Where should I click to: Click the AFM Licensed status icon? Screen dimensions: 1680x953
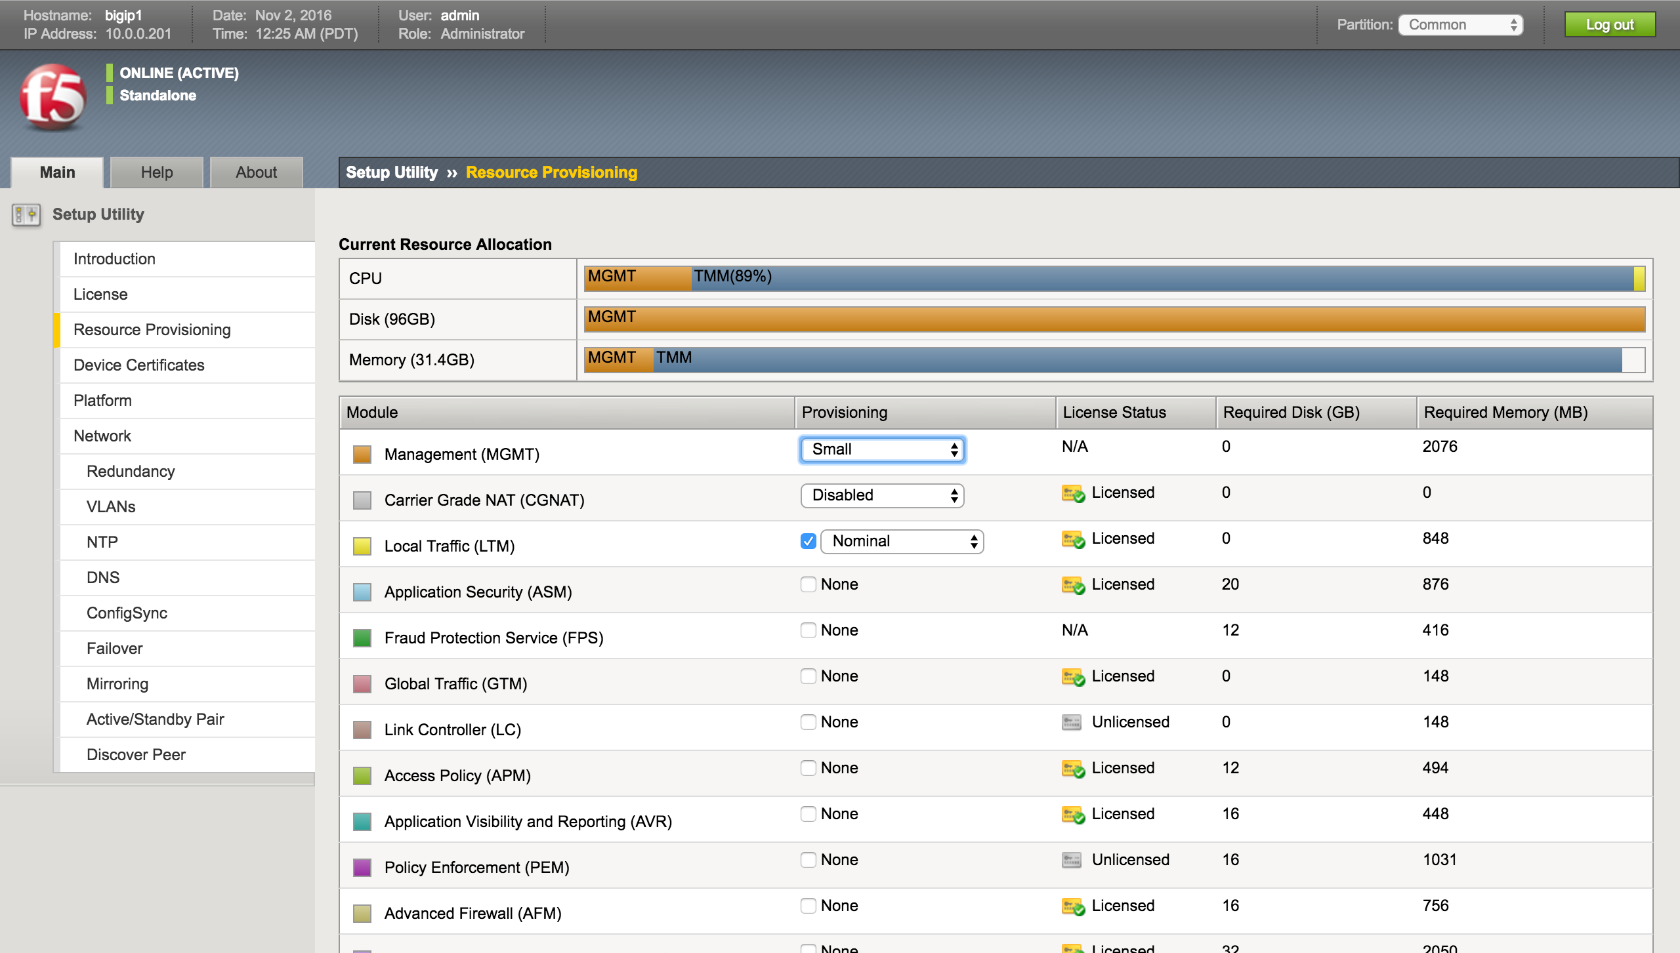point(1073,906)
